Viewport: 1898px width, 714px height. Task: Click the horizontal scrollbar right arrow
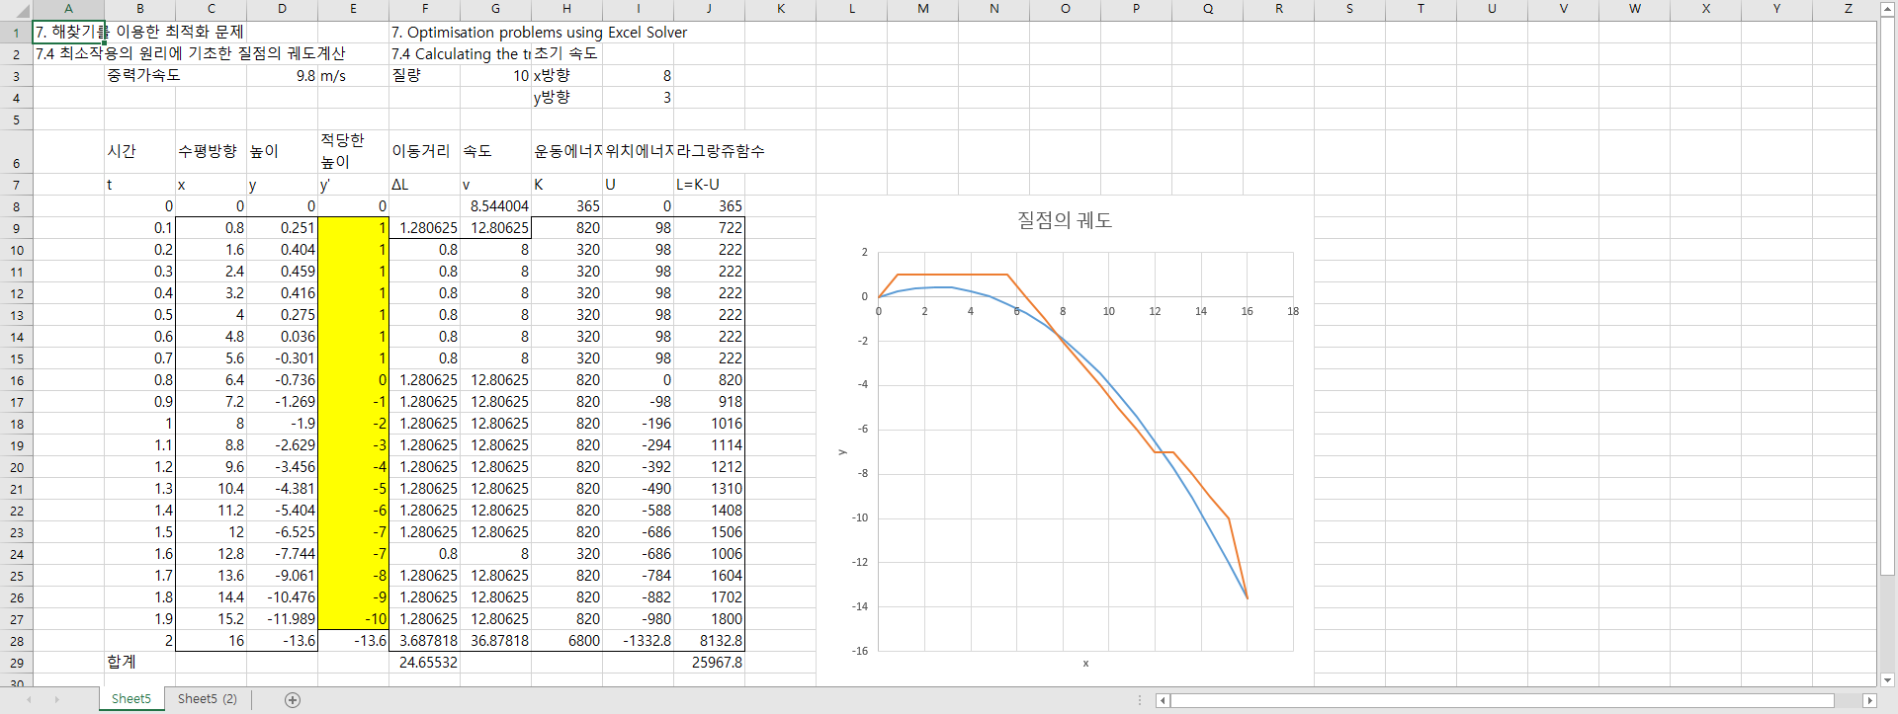[1869, 700]
